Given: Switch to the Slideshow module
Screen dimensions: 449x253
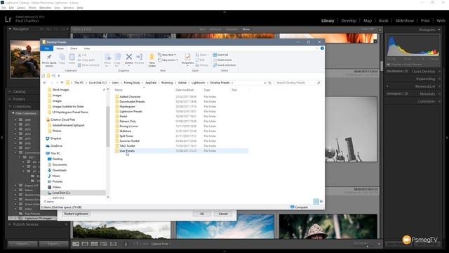Looking at the screenshot, I should (x=404, y=20).
